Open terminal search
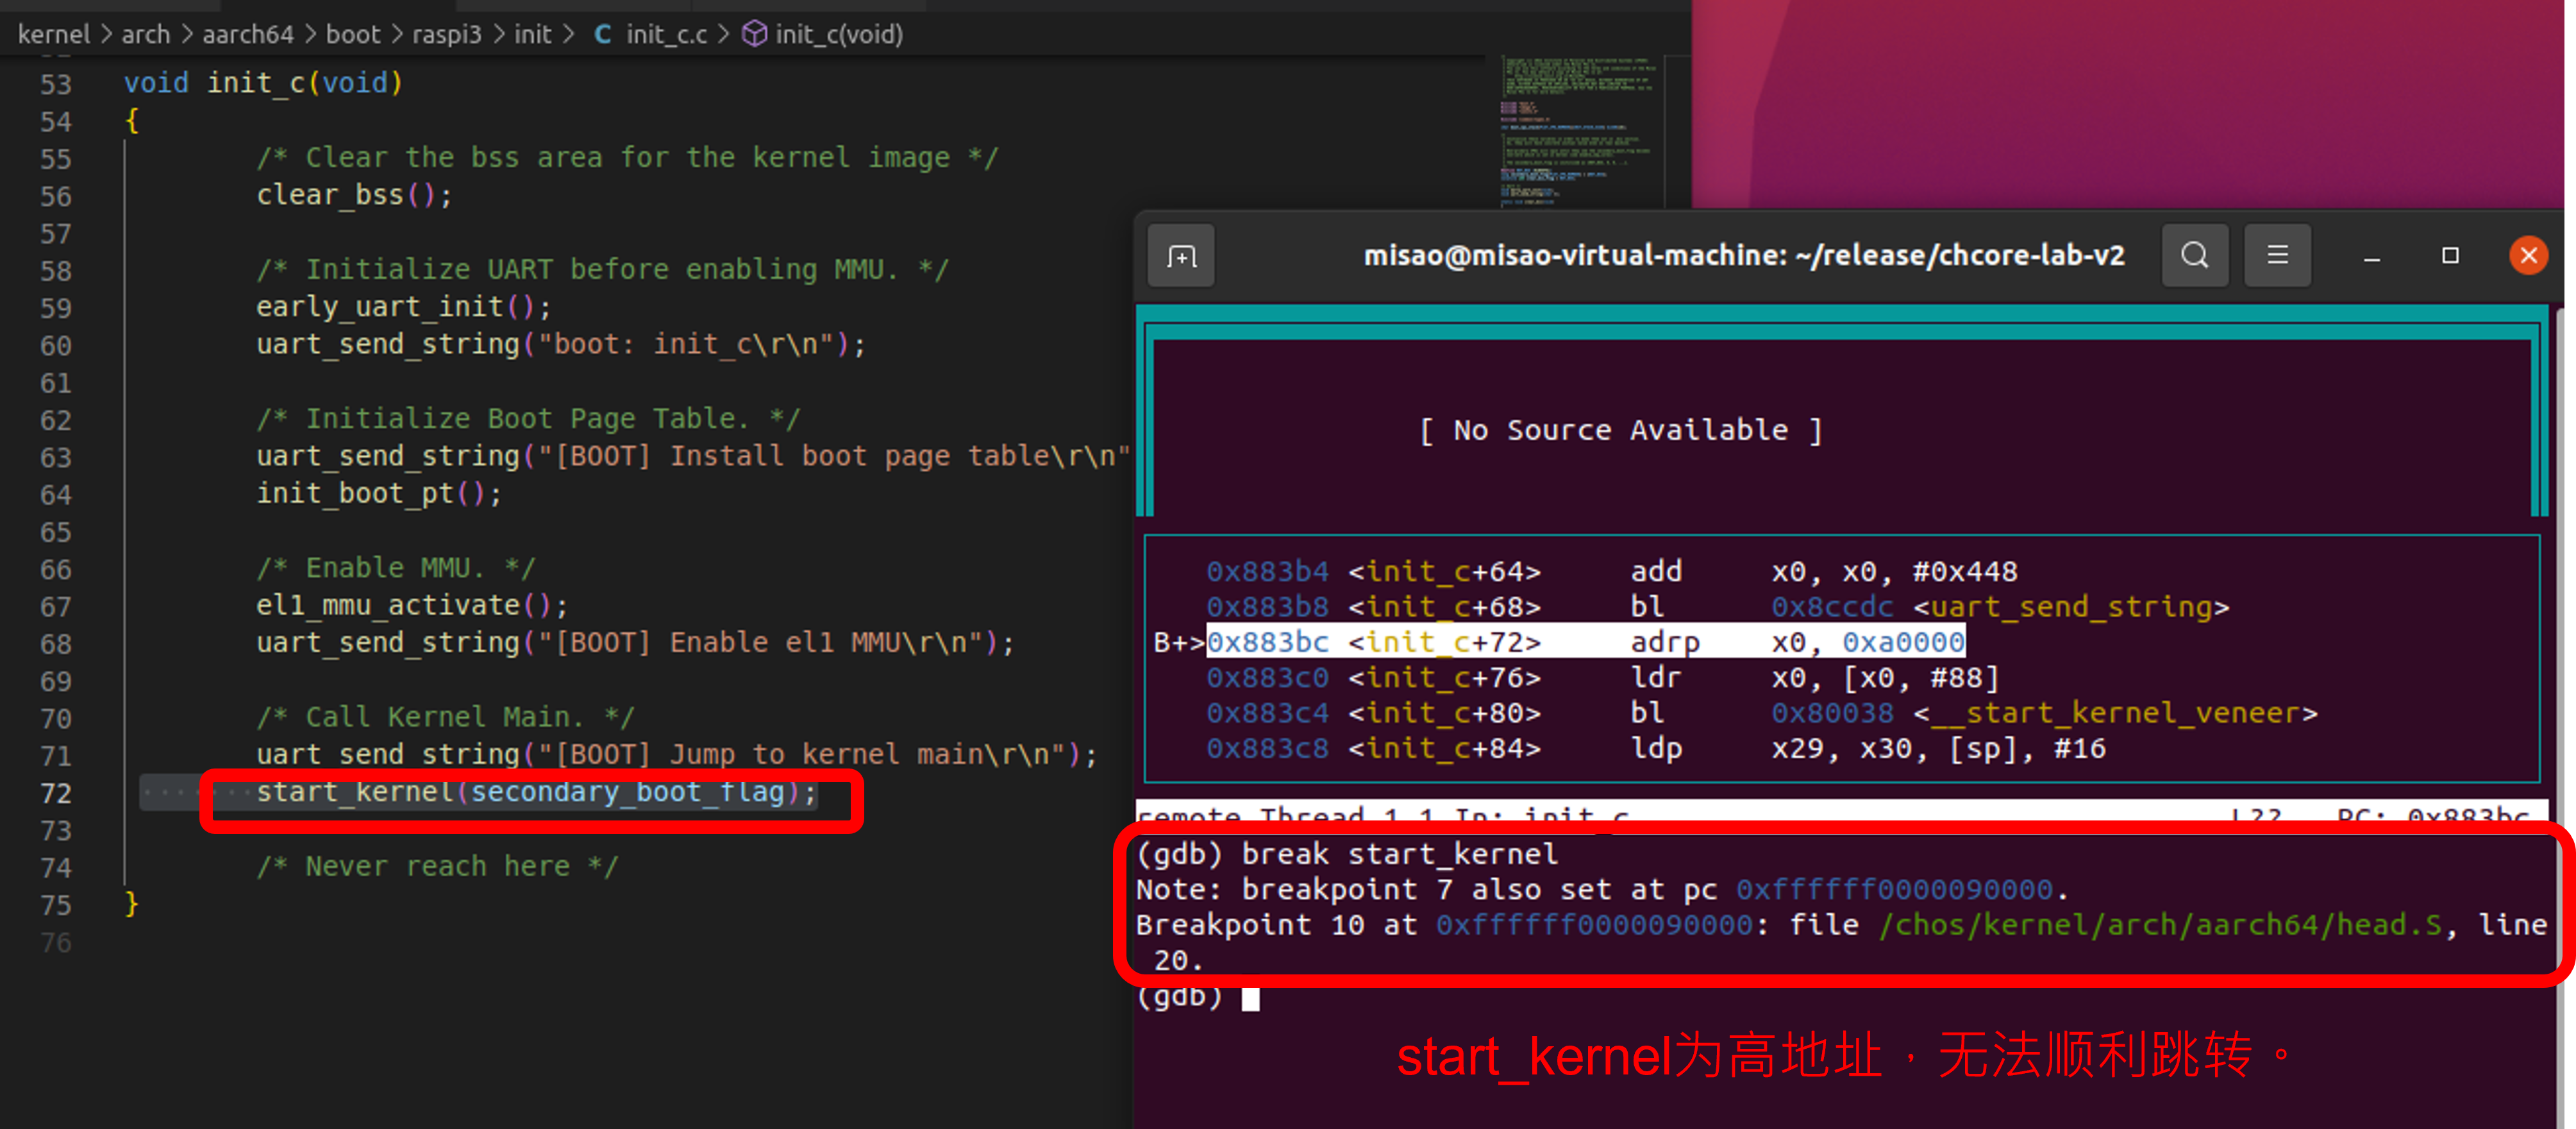This screenshot has width=2576, height=1129. pyautogui.click(x=2194, y=256)
